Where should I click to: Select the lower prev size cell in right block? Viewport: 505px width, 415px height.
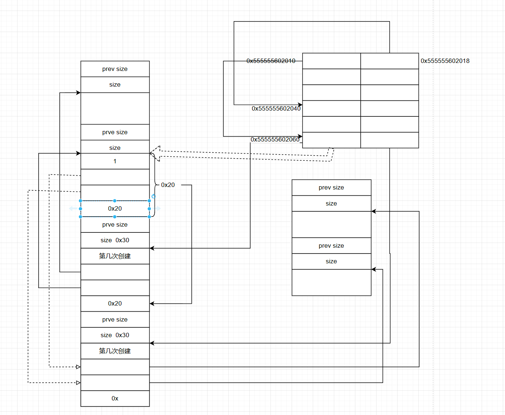point(331,246)
